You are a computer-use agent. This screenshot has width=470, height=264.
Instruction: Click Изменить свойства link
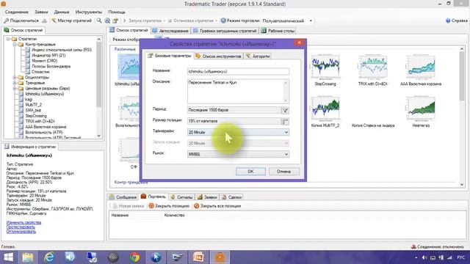tap(23, 222)
